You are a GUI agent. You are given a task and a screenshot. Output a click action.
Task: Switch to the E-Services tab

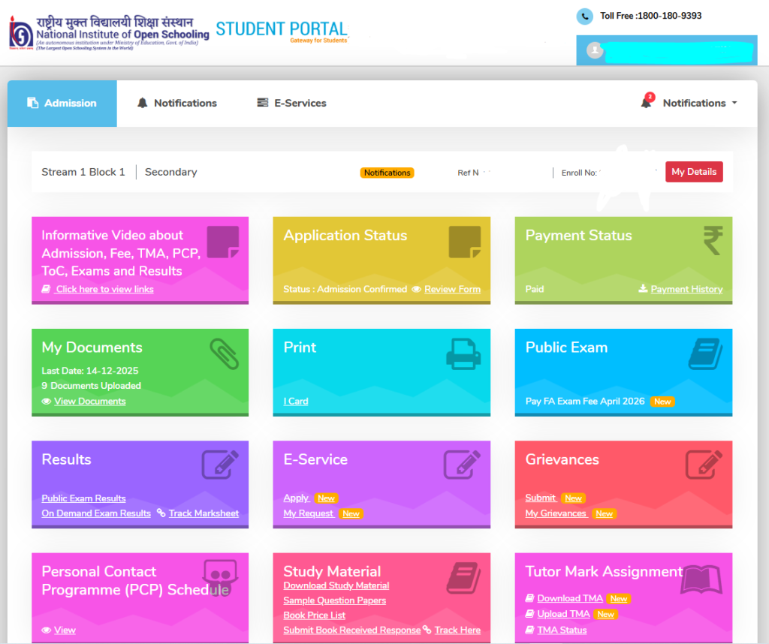(x=291, y=103)
